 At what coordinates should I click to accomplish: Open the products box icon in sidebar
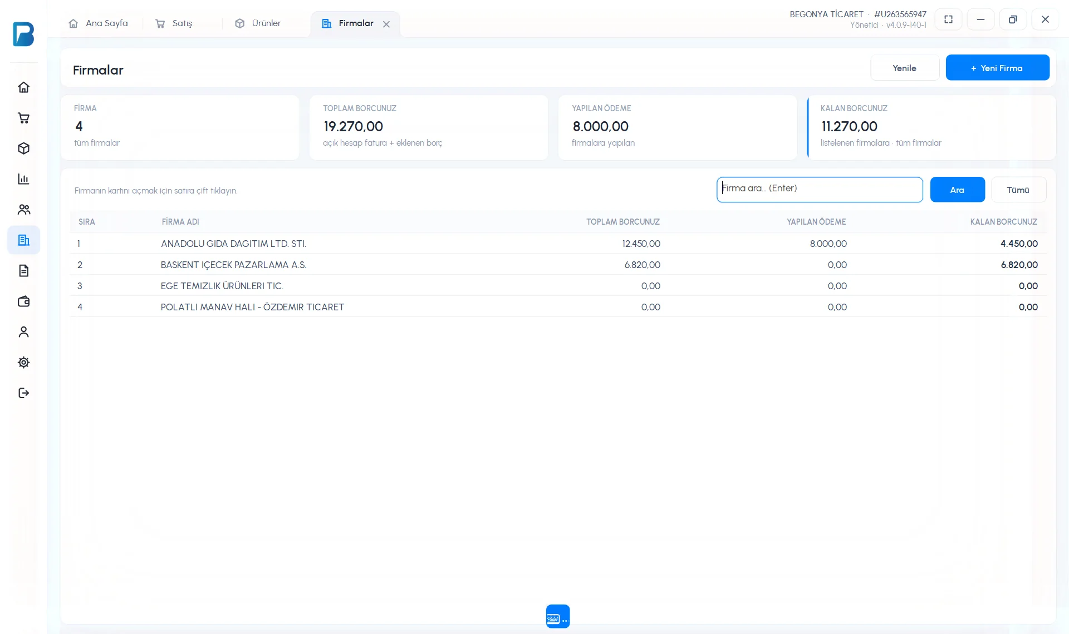pos(23,148)
